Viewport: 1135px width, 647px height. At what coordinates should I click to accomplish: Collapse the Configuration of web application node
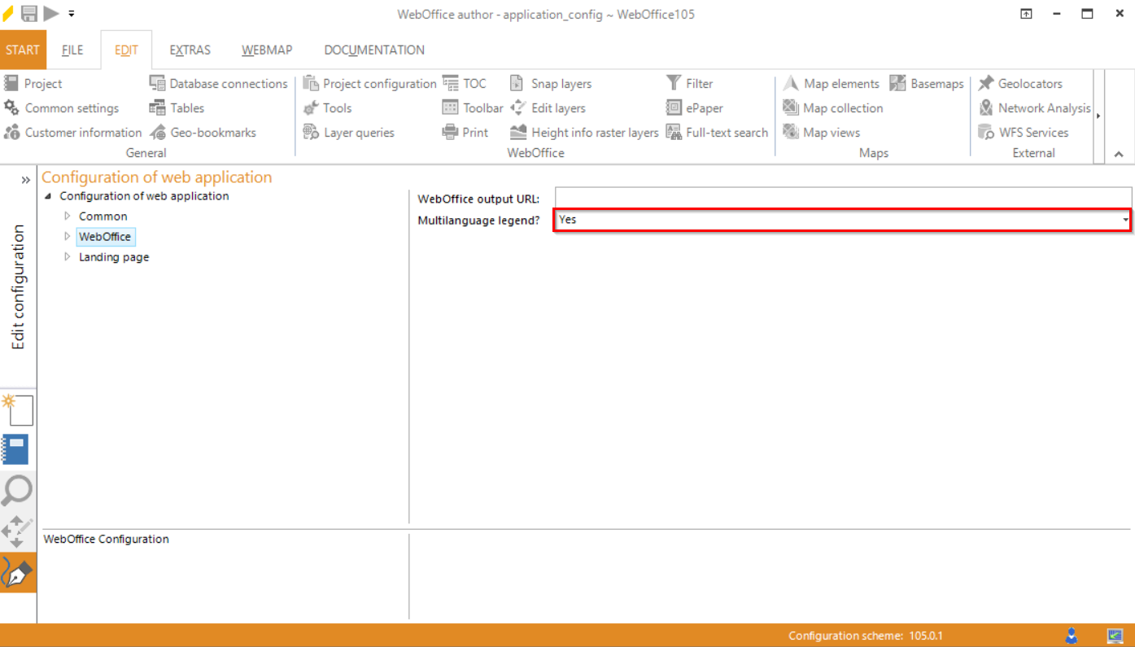[47, 195]
